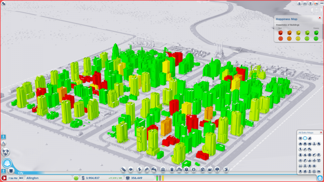Open the Disasters tornado menu
The image size is (324, 182).
click(226, 169)
